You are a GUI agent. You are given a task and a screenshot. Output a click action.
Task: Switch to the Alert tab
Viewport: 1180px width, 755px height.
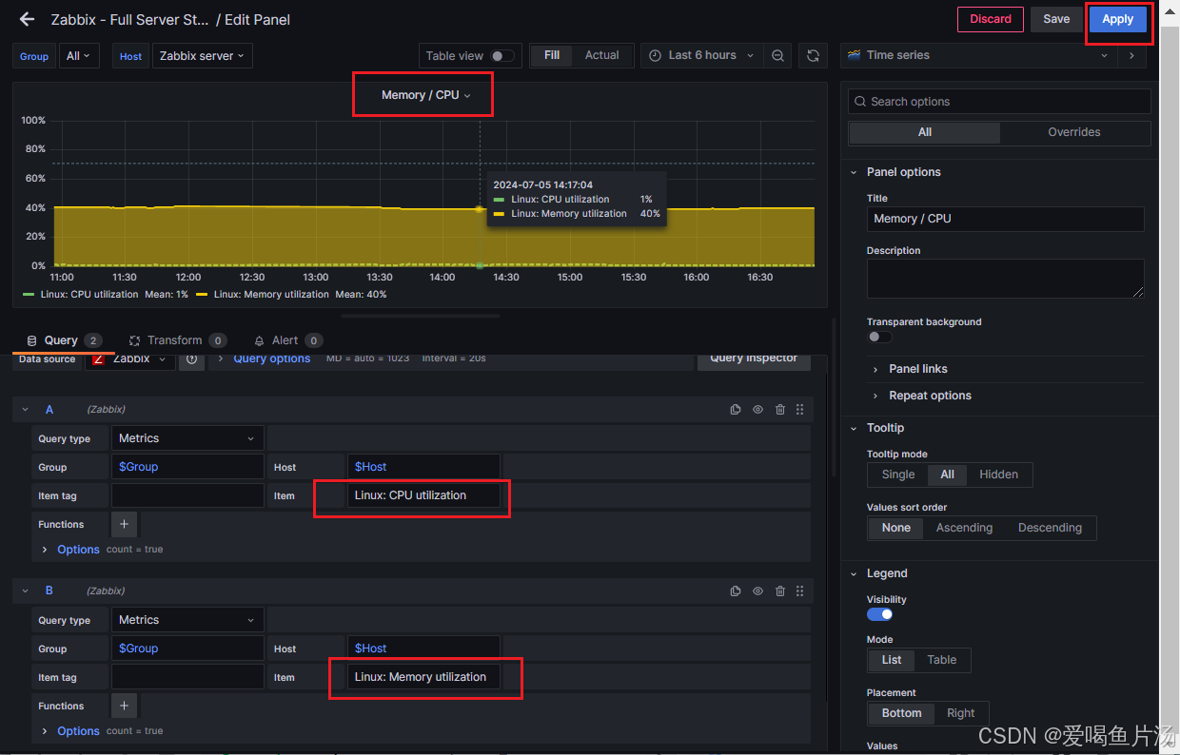(x=287, y=340)
